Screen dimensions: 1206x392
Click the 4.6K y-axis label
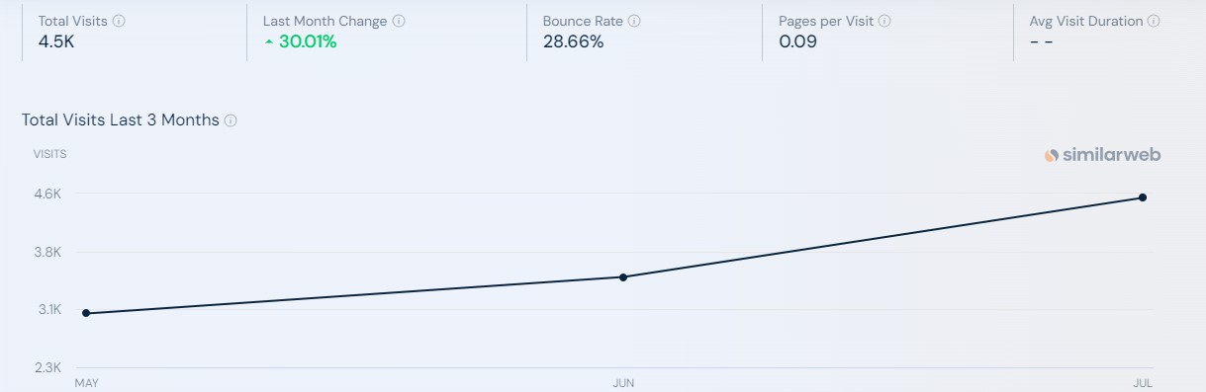coord(49,195)
